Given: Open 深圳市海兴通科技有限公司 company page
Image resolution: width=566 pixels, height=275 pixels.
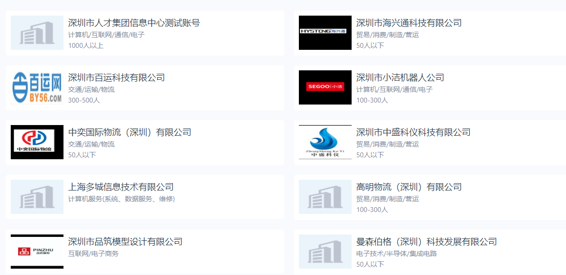Looking at the screenshot, I should [409, 23].
